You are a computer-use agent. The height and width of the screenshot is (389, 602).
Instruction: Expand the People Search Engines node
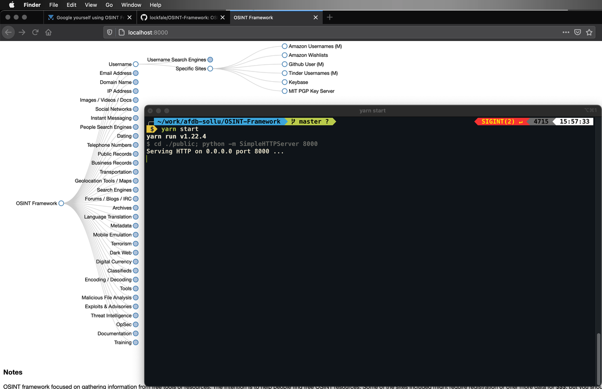[136, 127]
